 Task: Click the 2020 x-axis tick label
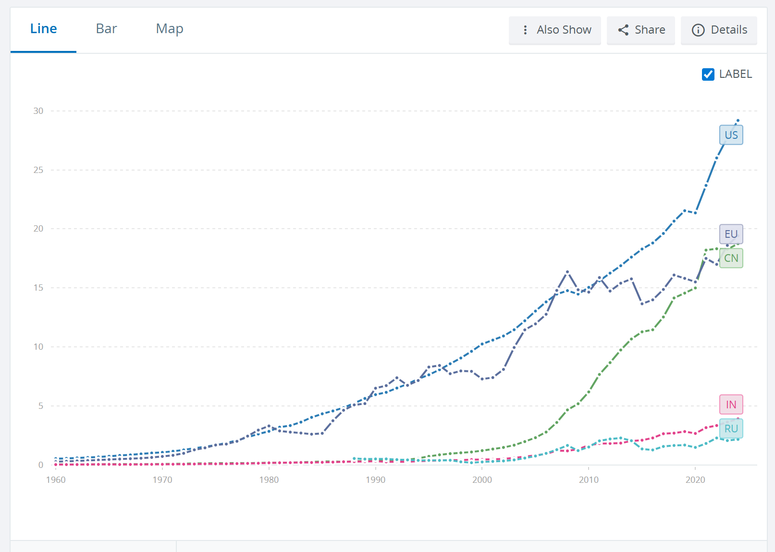695,480
